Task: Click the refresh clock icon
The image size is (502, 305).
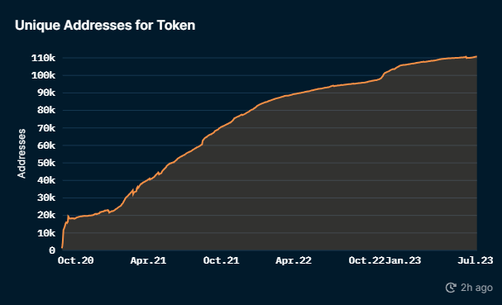Action: point(451,288)
